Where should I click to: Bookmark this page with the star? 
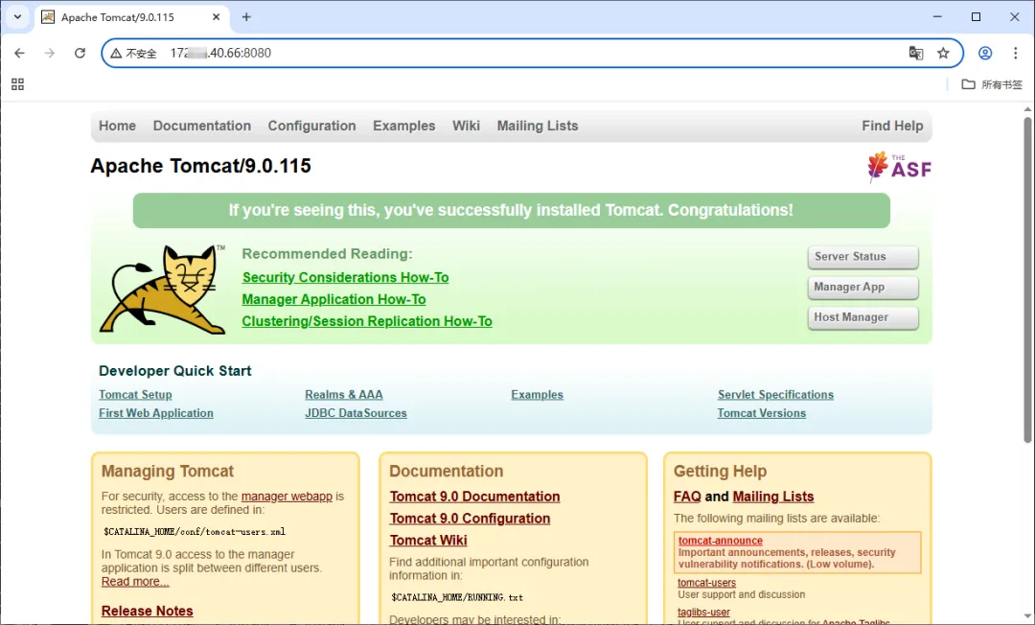[x=943, y=53]
